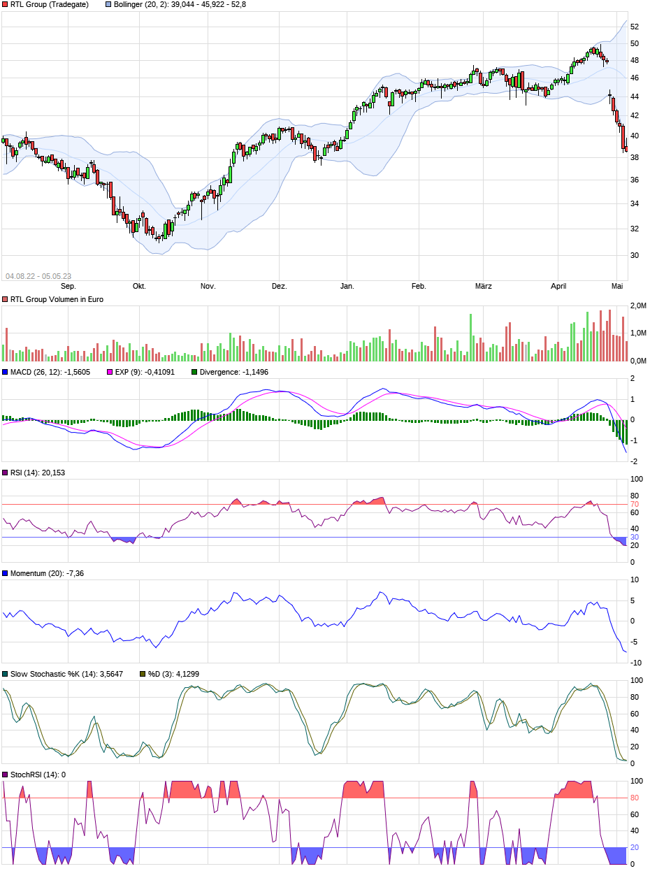The width and height of the screenshot is (657, 871).
Task: Click the "Jan." month label on time axis
Action: 347,286
